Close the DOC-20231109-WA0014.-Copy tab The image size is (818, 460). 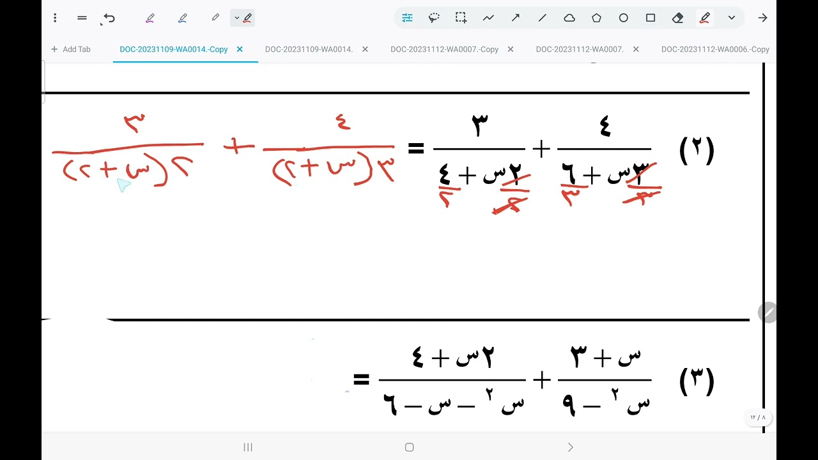click(240, 49)
